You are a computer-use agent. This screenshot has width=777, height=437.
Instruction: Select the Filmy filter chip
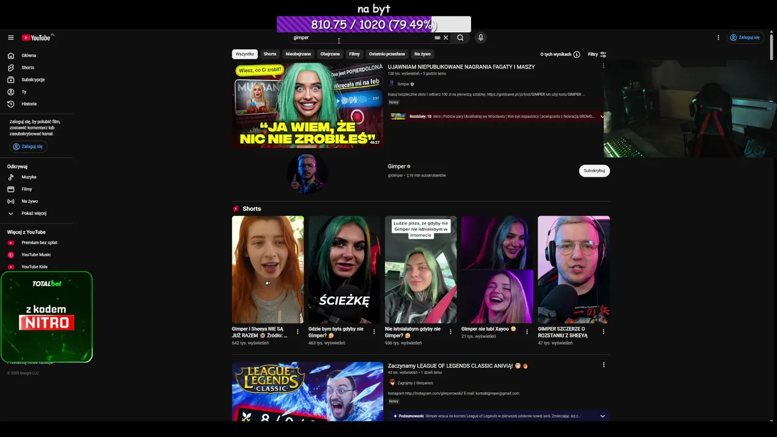click(355, 54)
